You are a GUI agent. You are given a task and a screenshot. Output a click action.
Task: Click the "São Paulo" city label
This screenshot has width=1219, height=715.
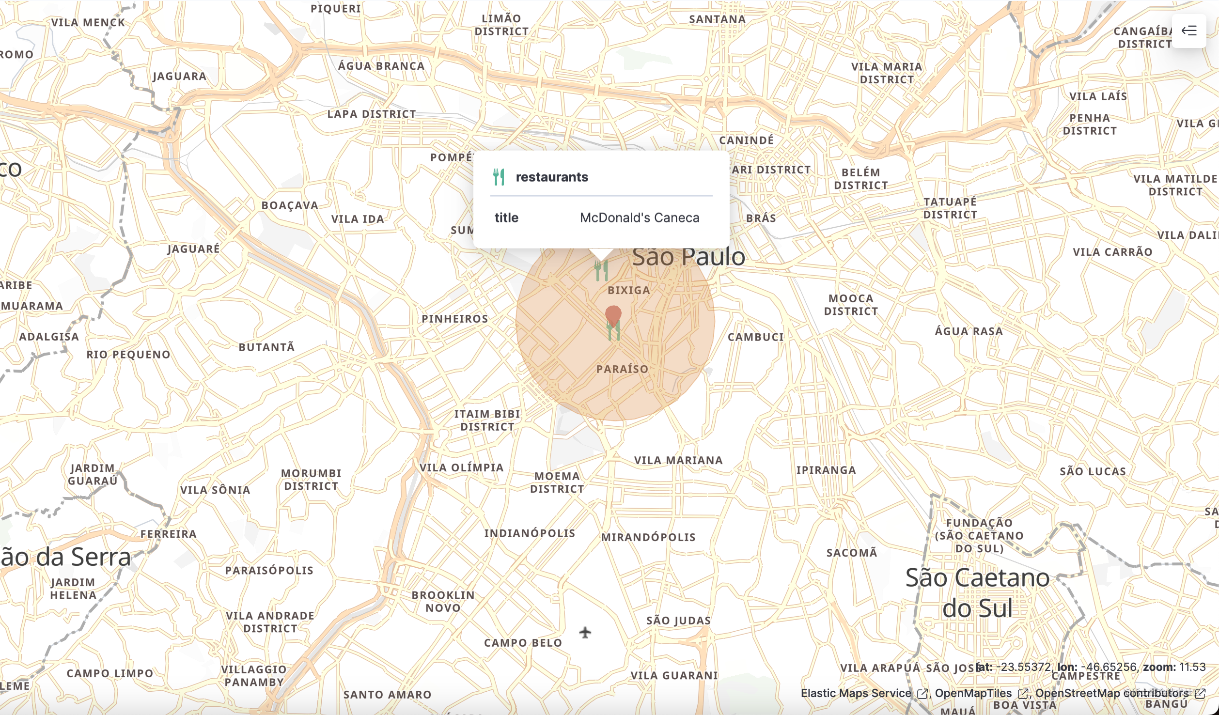[688, 257]
